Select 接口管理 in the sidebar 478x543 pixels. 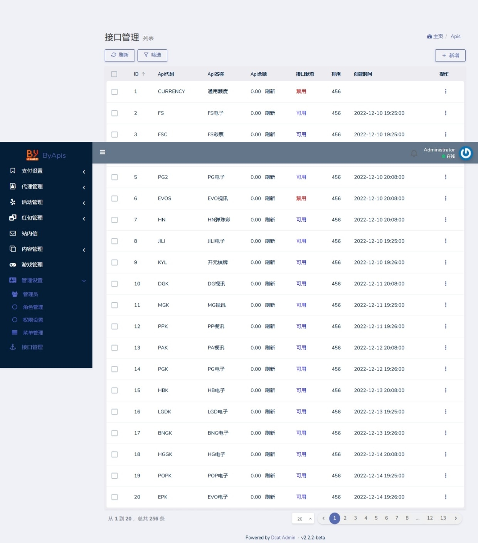pyautogui.click(x=32, y=347)
